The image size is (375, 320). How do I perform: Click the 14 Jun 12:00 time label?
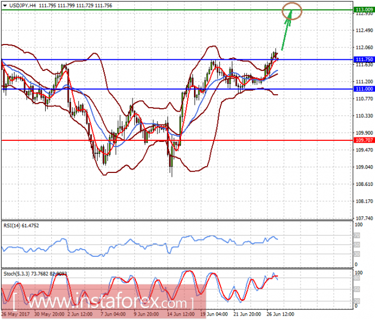coord(179,314)
